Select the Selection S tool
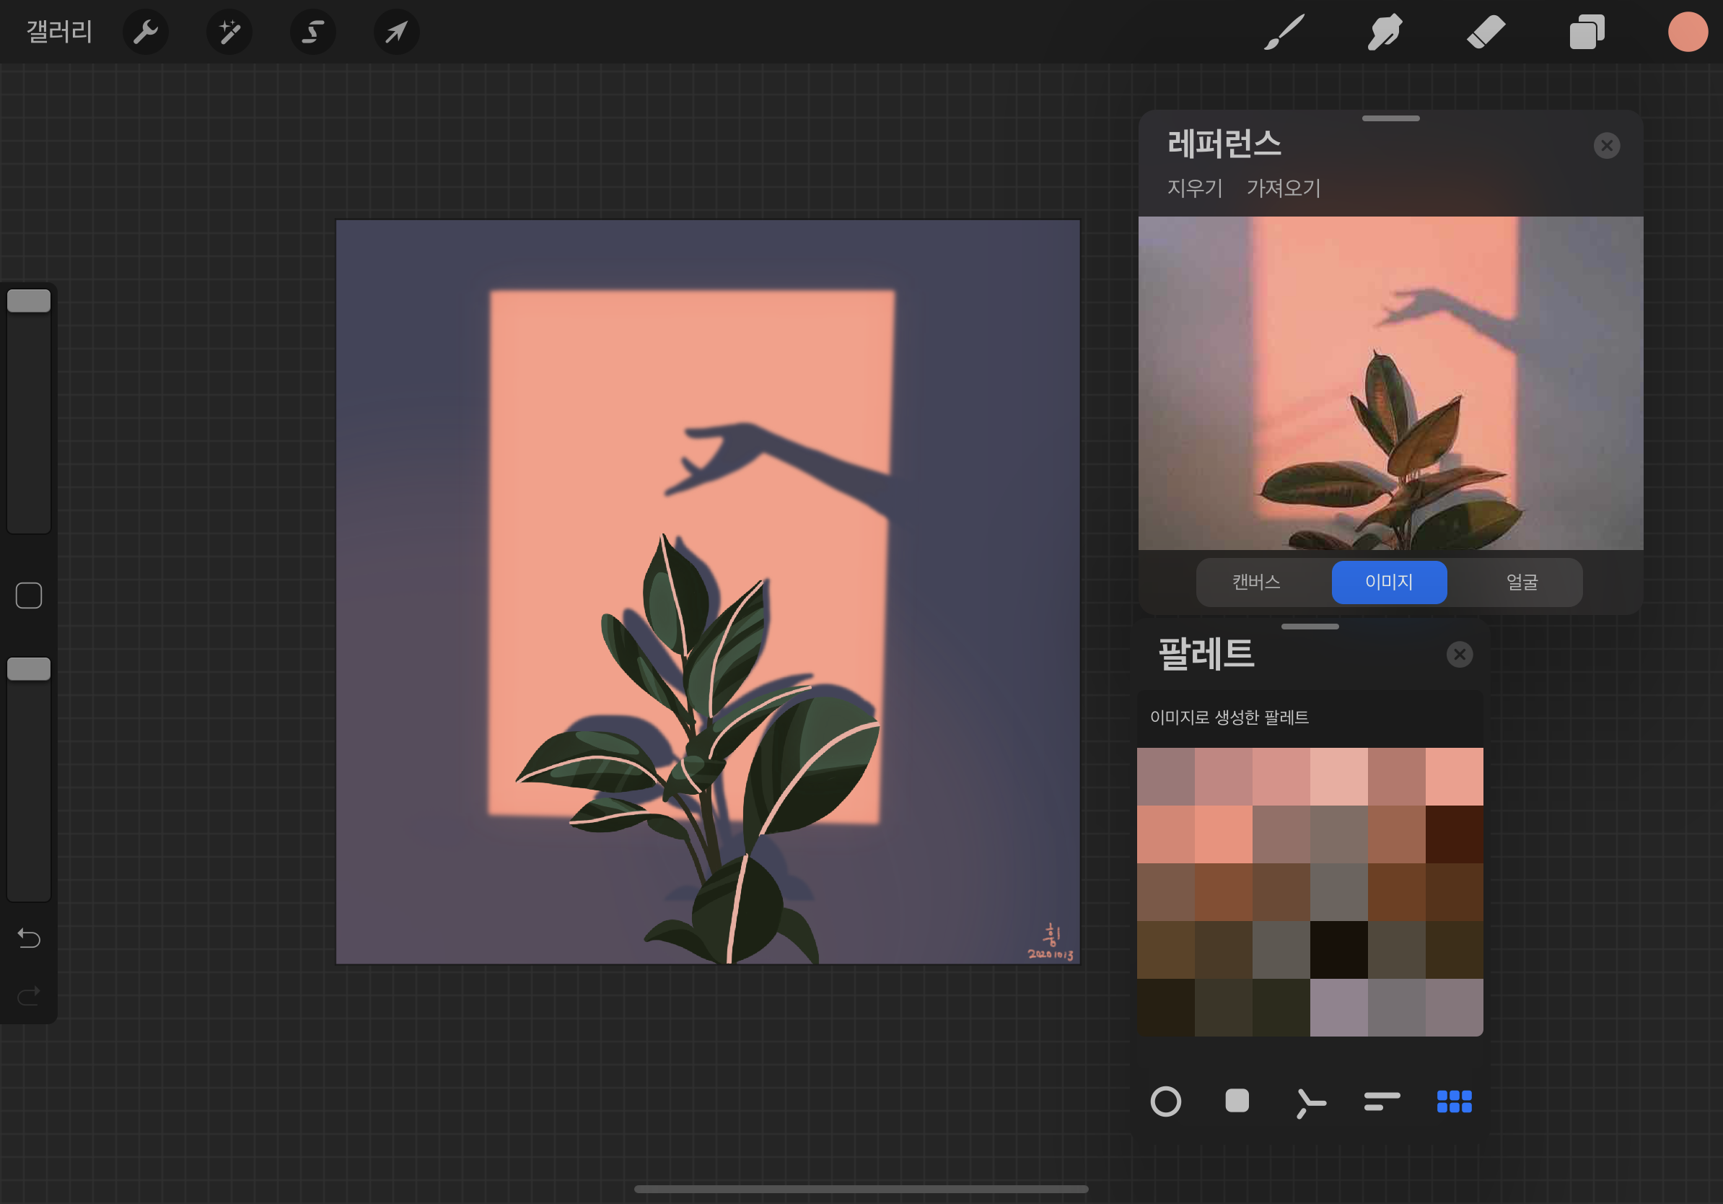 (313, 32)
